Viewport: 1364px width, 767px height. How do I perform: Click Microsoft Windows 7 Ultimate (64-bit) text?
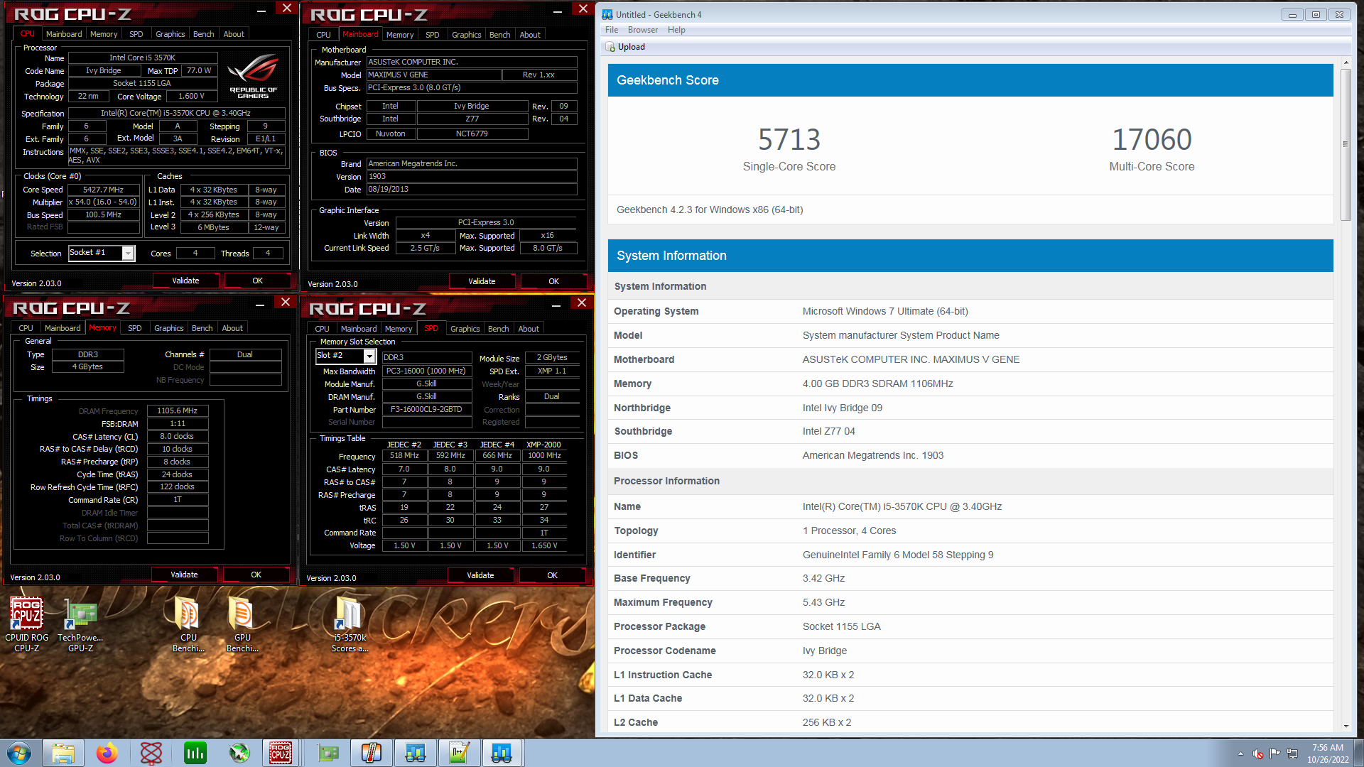click(x=885, y=311)
